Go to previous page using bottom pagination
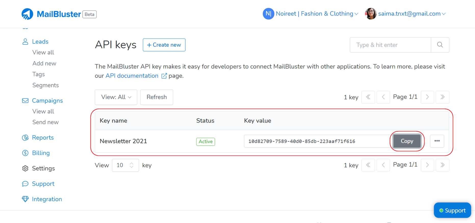Viewport: 475px width, 223px height. tap(383, 165)
